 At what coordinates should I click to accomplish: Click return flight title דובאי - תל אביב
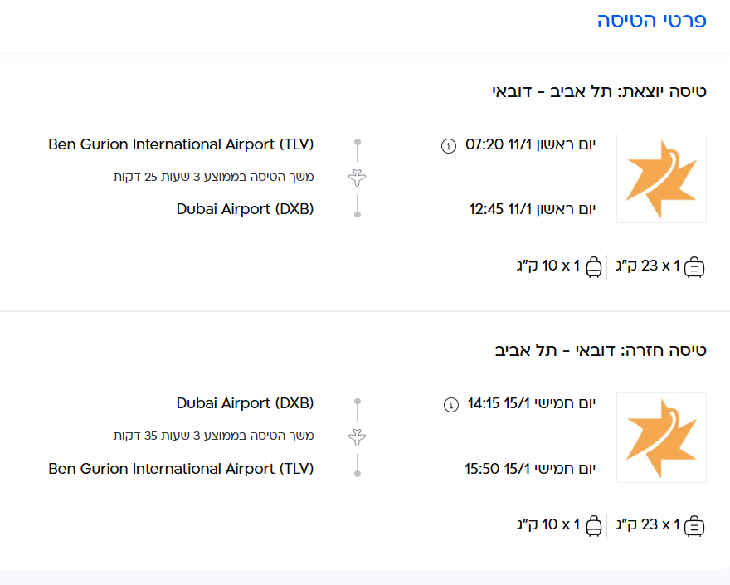[600, 350]
